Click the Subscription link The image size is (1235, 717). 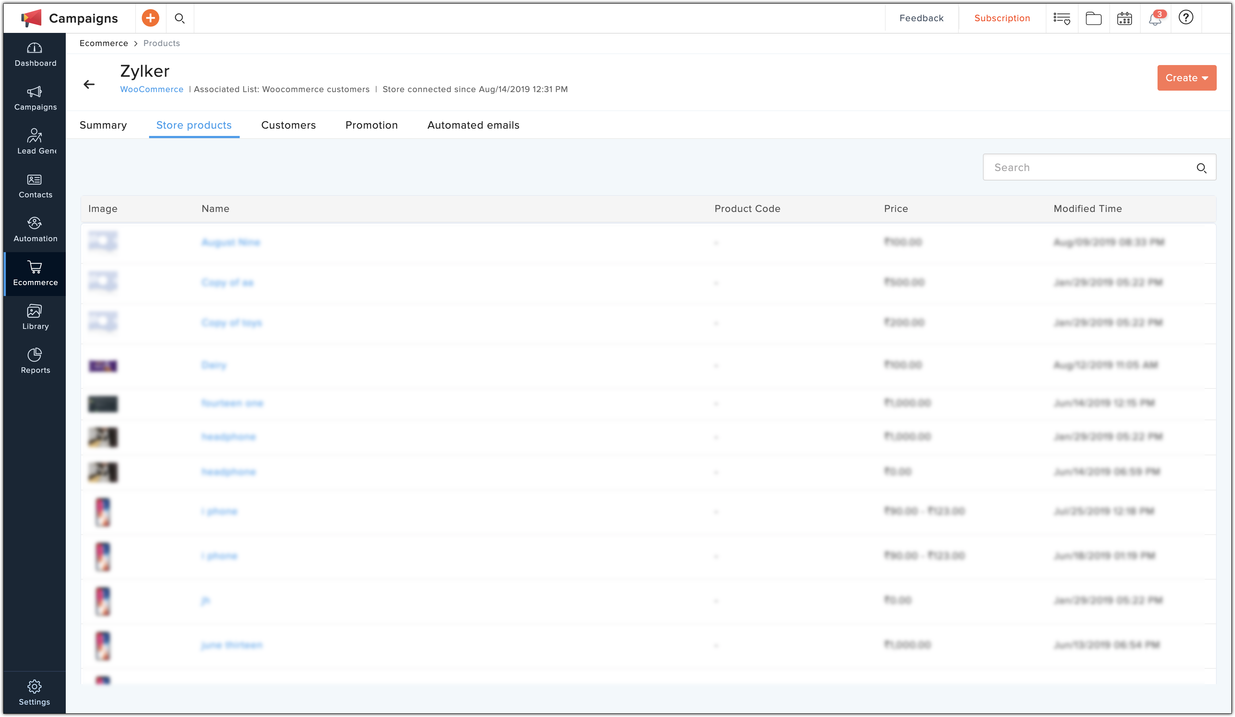pyautogui.click(x=1002, y=18)
